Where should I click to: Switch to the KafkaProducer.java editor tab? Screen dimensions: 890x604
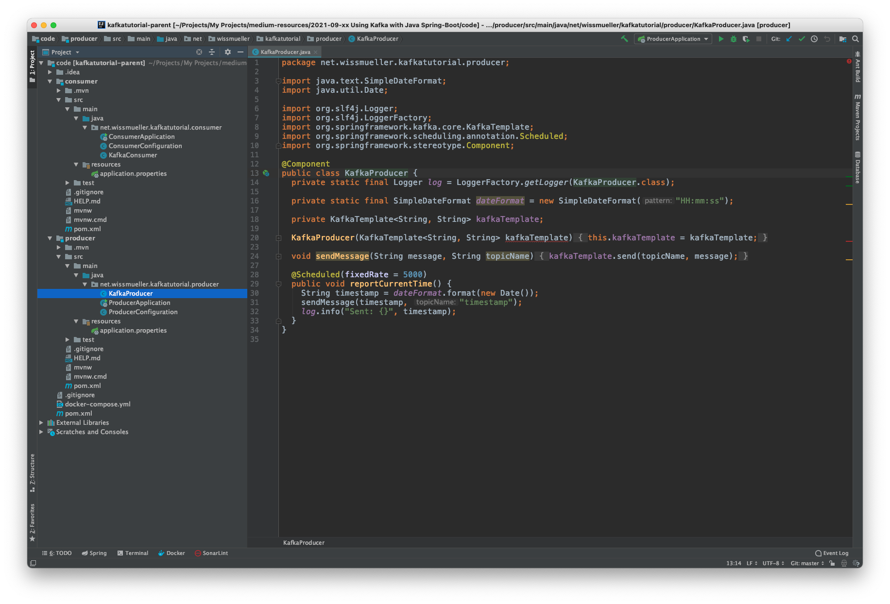point(284,51)
